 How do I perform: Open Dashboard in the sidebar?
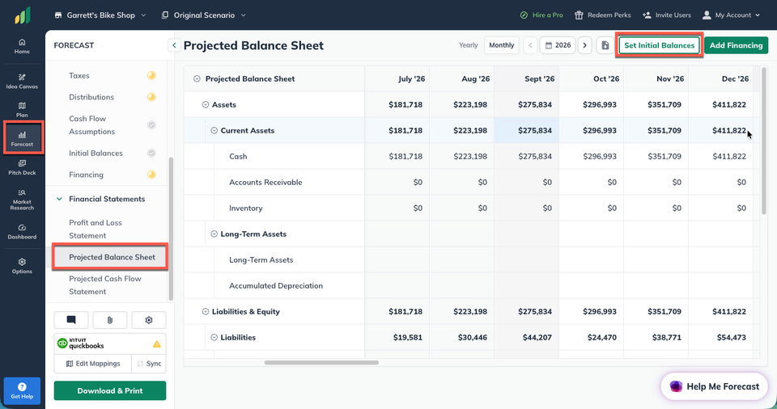click(22, 232)
